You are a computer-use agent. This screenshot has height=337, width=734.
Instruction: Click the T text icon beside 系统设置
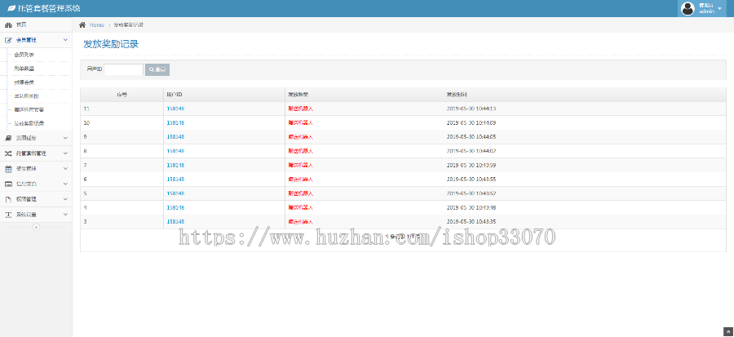[8, 215]
